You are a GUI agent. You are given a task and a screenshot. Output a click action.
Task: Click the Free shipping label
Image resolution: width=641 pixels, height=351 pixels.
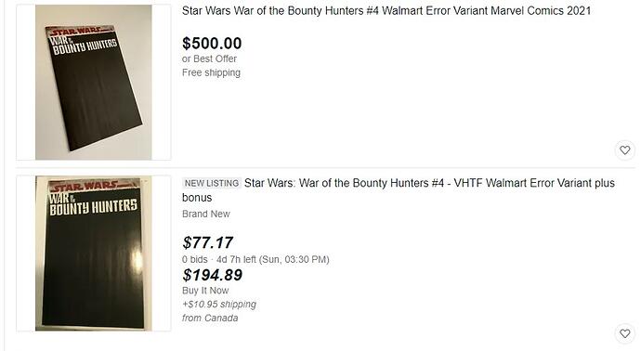[211, 72]
